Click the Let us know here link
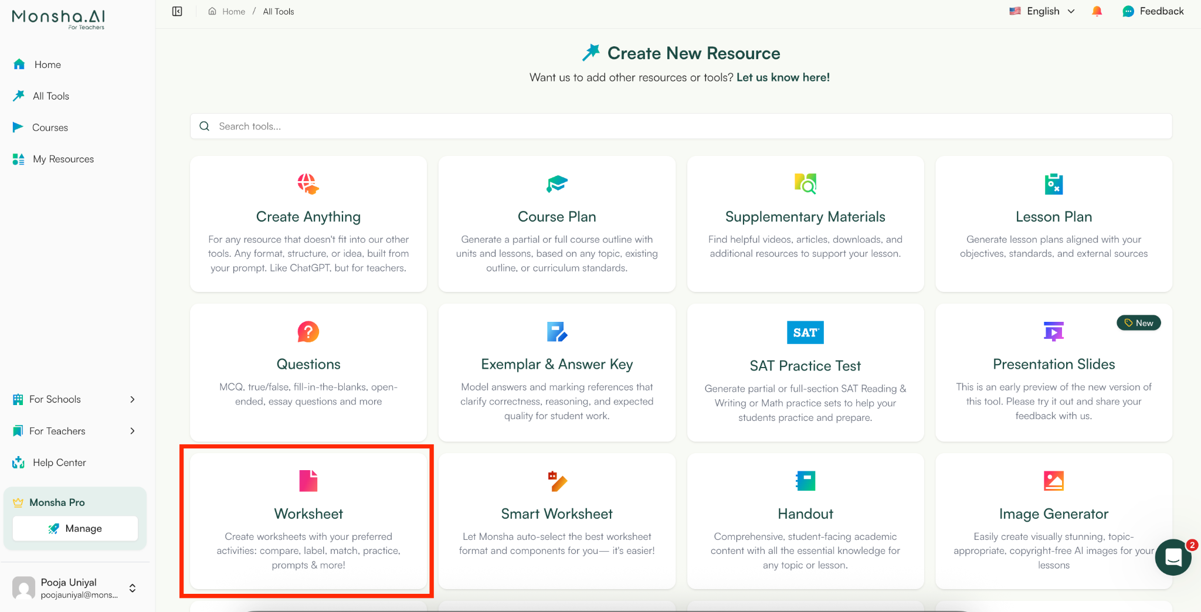This screenshot has height=612, width=1201. pyautogui.click(x=783, y=77)
